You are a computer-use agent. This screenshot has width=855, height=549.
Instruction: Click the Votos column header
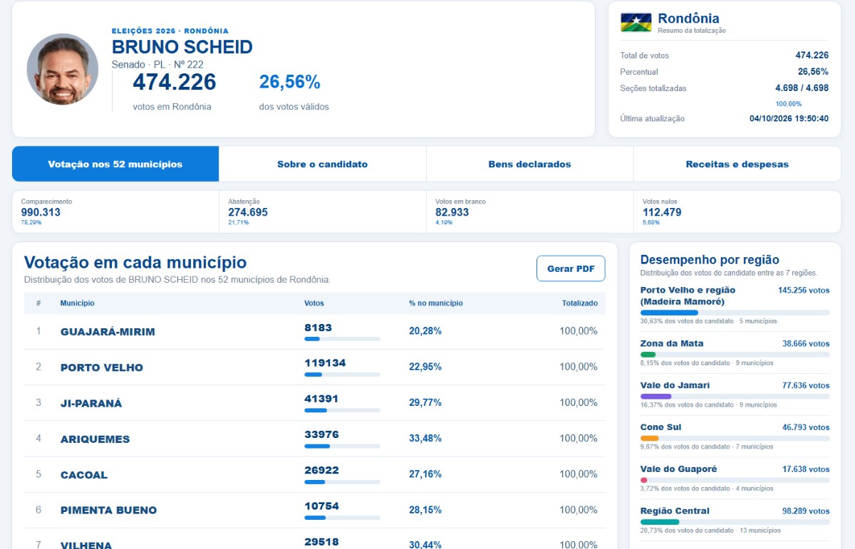tap(314, 303)
